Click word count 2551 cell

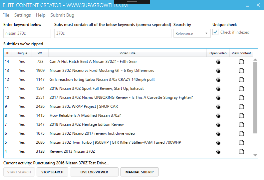coord(40,97)
